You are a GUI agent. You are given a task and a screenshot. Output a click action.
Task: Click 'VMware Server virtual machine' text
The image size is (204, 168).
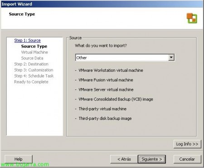pos(106,89)
